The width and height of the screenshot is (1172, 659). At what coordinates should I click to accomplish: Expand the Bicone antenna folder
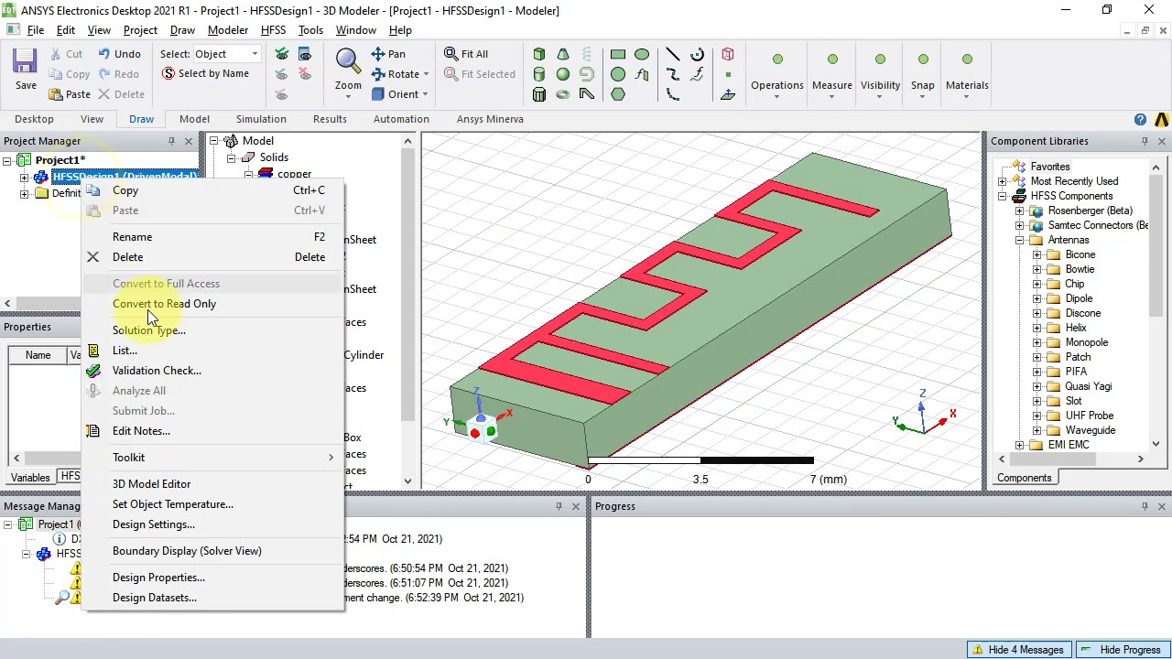tap(1036, 254)
